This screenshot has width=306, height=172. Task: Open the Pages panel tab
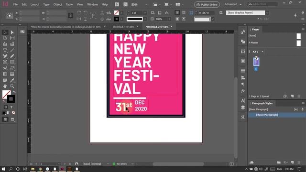pos(255,30)
